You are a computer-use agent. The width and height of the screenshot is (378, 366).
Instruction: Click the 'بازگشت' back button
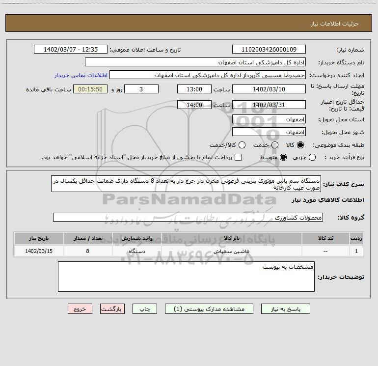tap(112, 309)
